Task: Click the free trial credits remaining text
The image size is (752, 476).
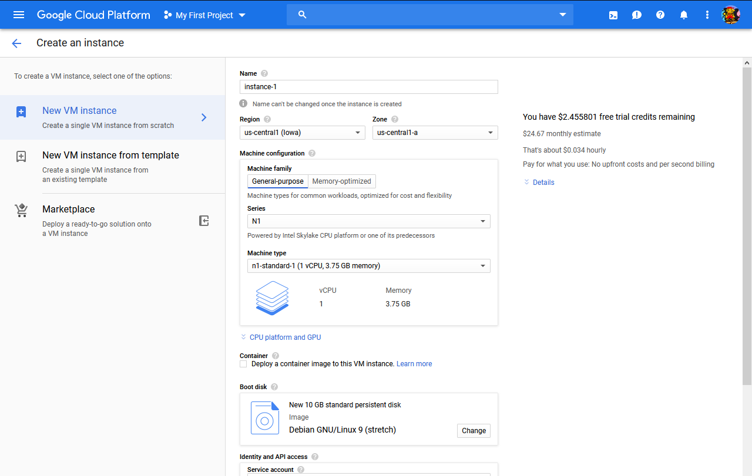Action: coord(609,117)
